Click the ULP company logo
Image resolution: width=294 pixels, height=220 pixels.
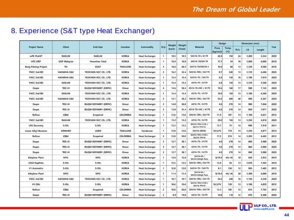246,207
